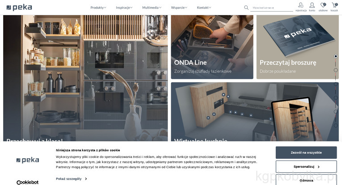This screenshot has height=185, width=342.
Task: Click the Spersonalizuj button
Action: (306, 167)
